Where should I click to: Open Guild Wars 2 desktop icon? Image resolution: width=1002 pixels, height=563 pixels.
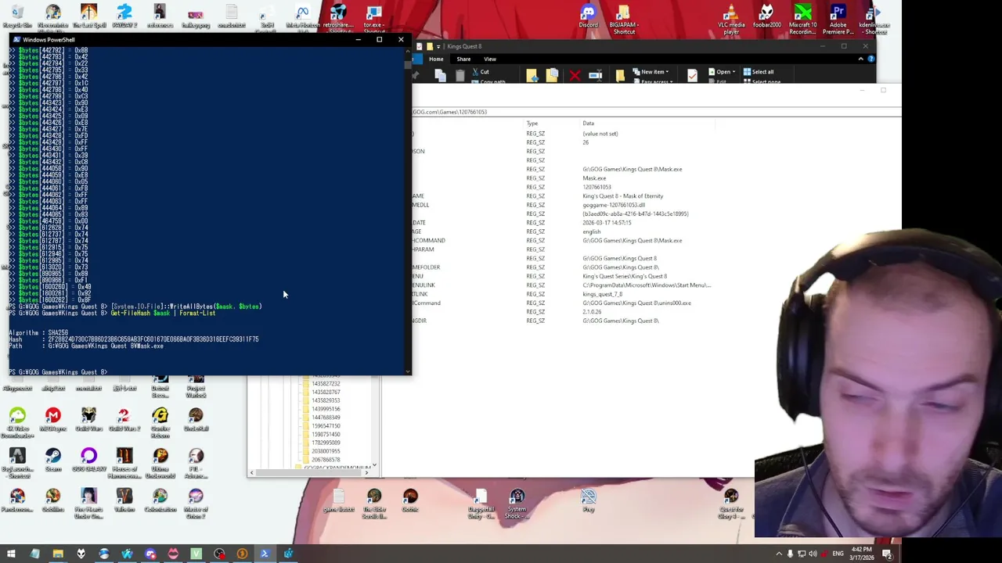coord(124,419)
